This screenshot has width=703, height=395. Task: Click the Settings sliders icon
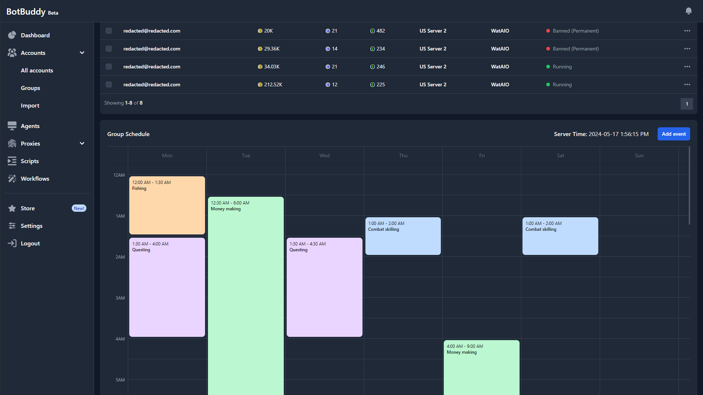tap(12, 226)
